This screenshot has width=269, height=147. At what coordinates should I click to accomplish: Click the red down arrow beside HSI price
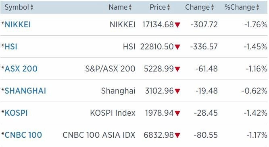coord(177,47)
